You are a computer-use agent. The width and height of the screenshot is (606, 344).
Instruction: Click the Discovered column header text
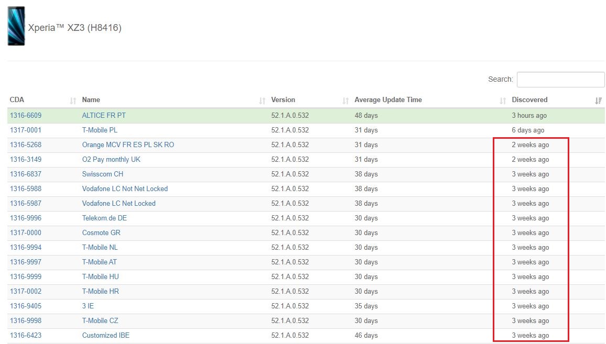point(529,100)
